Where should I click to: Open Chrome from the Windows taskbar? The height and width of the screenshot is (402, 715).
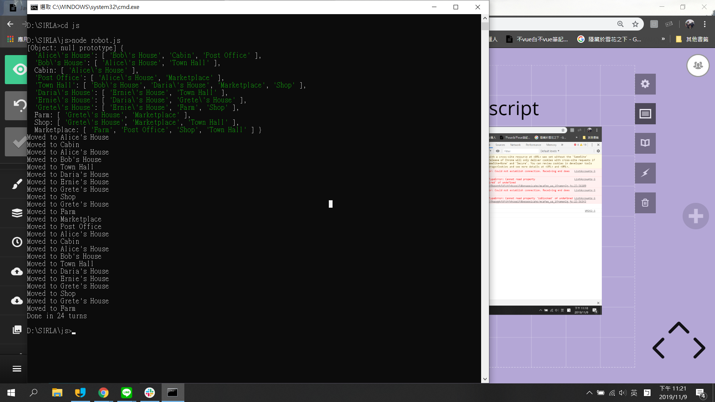coord(103,393)
